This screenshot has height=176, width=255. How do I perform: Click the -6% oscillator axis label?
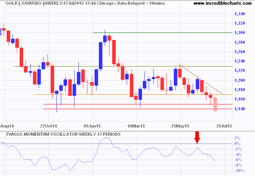tap(238, 160)
